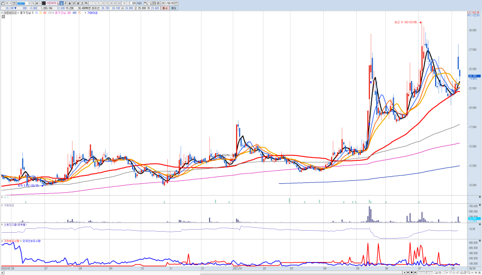Click the stock code input field
This screenshot has width=482, height=275.
(x=22, y=3)
